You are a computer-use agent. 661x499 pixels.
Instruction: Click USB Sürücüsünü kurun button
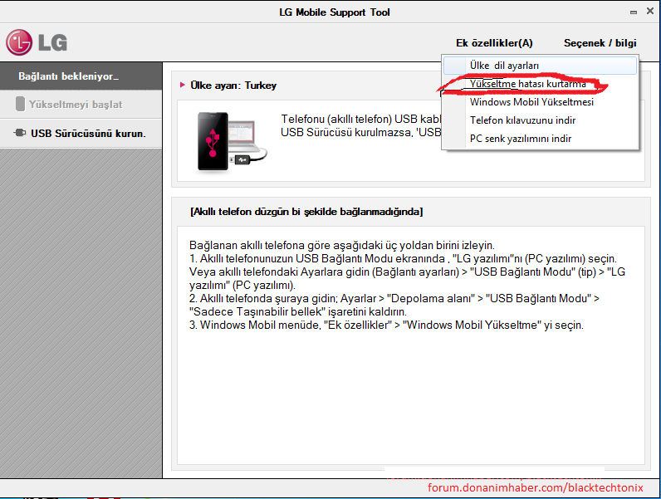81,133
